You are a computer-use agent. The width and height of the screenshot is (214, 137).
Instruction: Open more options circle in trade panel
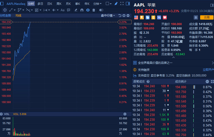coord(207,82)
